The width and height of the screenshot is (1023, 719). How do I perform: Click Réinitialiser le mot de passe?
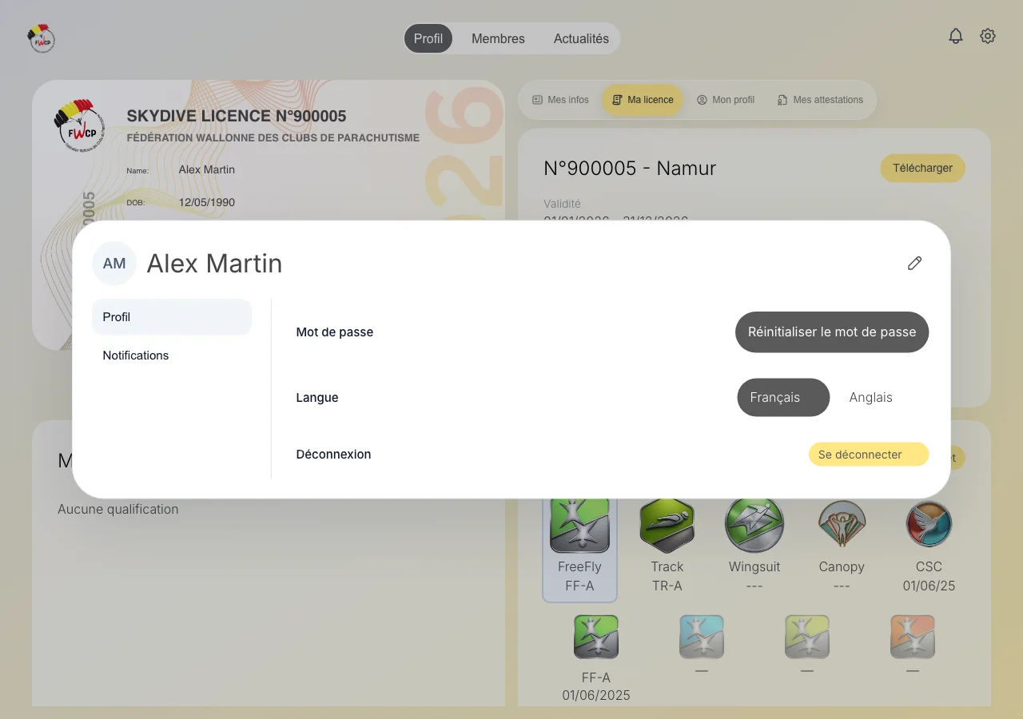tap(832, 332)
